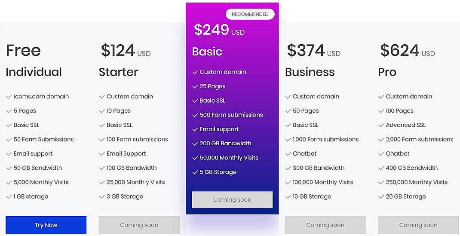460x236 pixels.
Task: Click the RECOMMENDED badge
Action: click(x=250, y=14)
